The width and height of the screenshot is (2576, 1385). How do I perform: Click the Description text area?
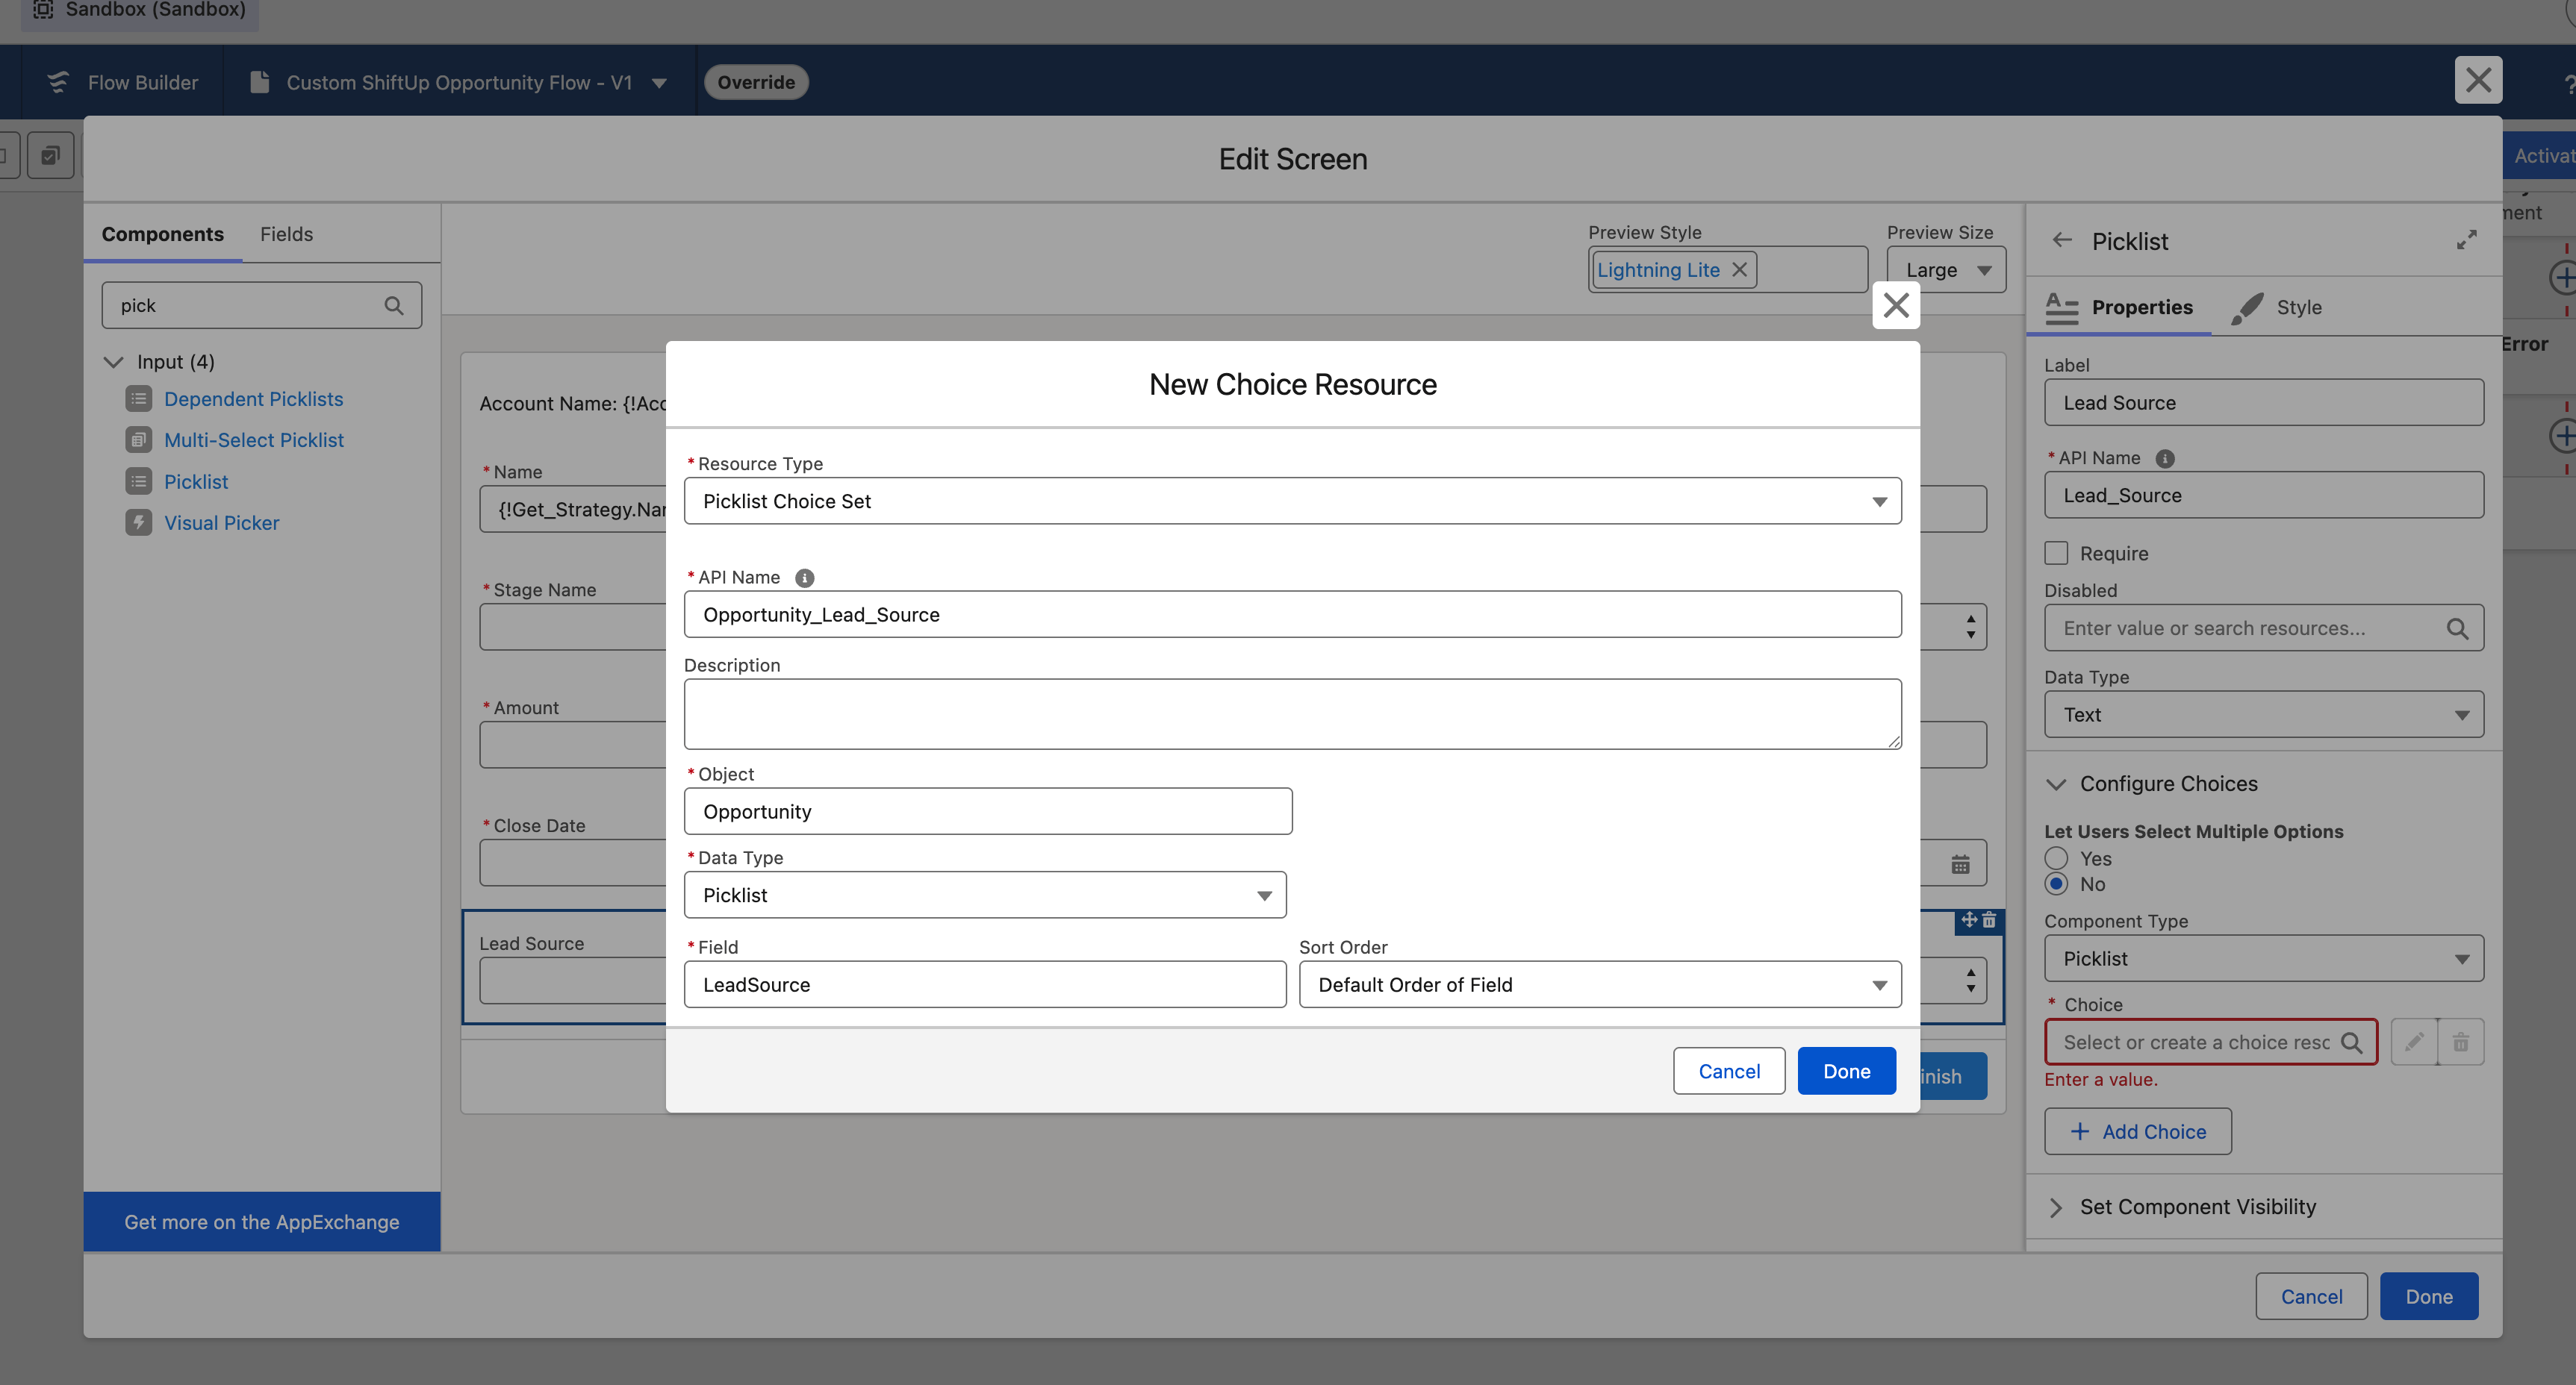pos(1292,714)
